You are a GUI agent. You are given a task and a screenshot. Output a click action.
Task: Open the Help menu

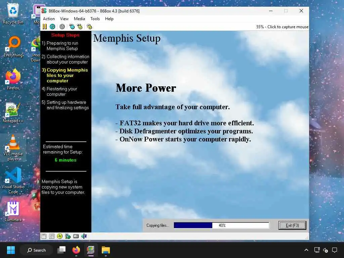tap(109, 19)
